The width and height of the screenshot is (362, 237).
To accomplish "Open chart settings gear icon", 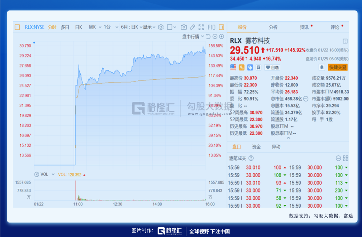I will (x=161, y=27).
